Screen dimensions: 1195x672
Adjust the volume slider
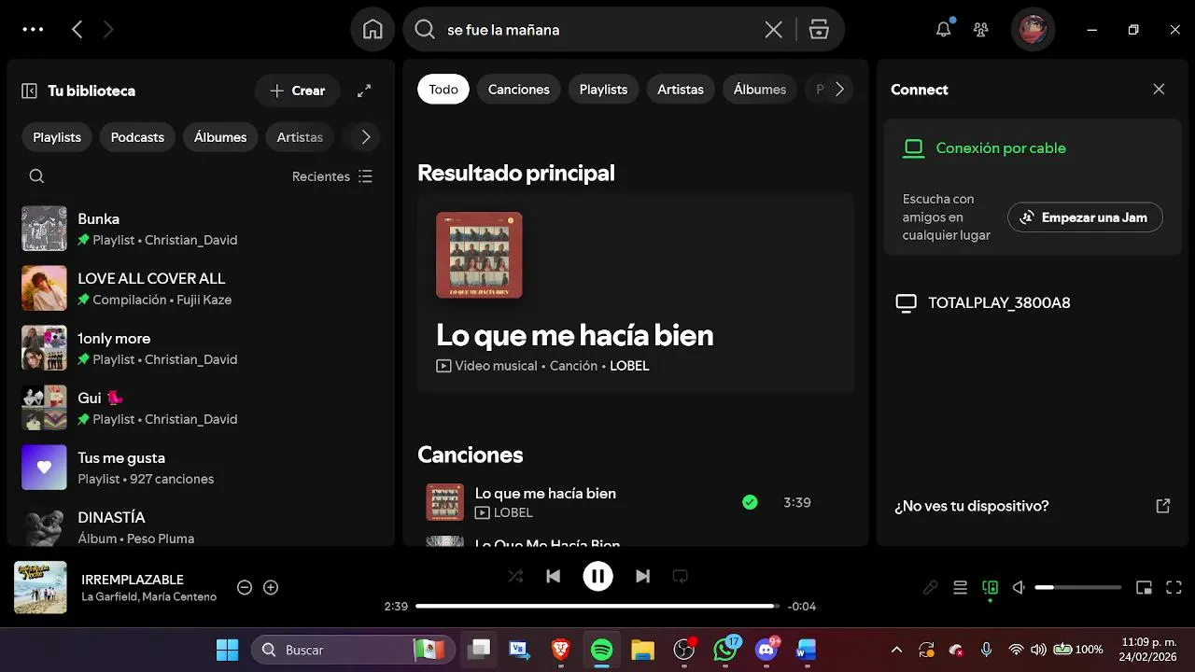pyautogui.click(x=1078, y=587)
